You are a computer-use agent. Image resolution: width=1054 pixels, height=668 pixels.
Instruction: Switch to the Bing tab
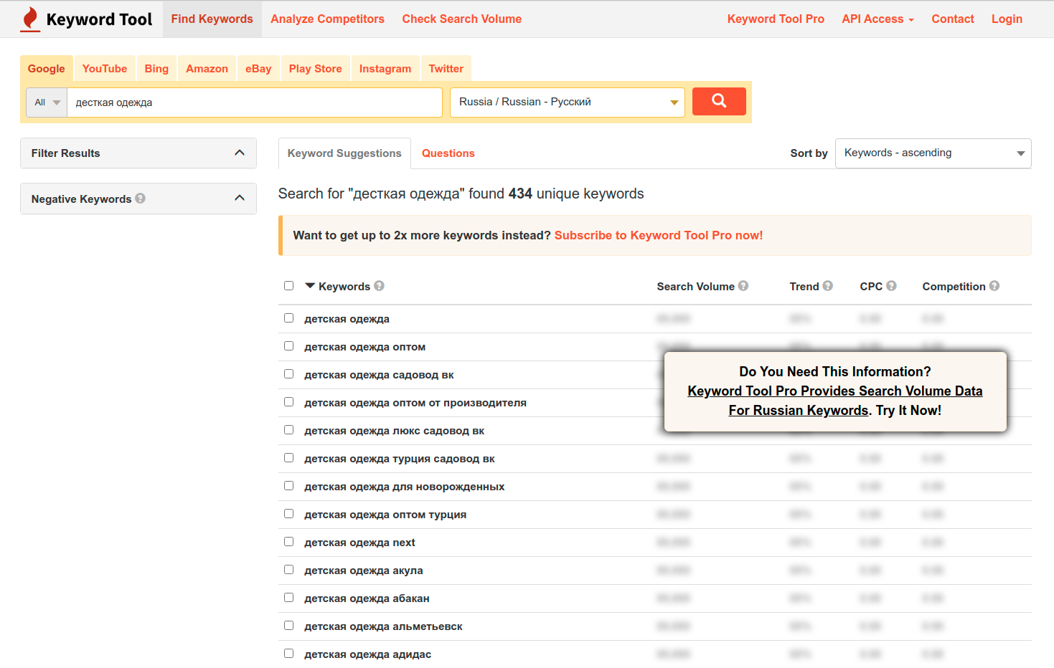[156, 69]
